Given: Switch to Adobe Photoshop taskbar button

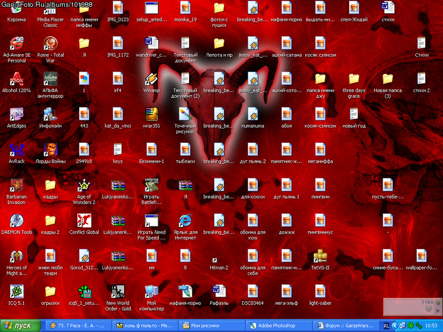Looking at the screenshot, I should coord(279,326).
